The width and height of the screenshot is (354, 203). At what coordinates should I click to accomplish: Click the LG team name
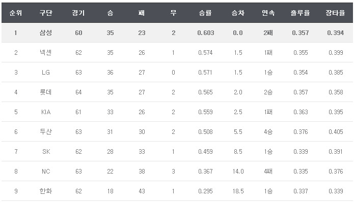click(46, 73)
